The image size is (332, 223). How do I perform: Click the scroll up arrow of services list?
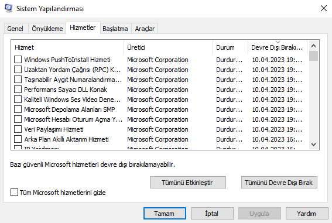tap(314, 46)
